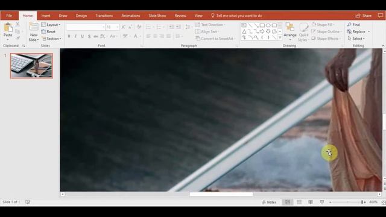Viewport: 386px width, 217px height.
Task: Switch to Reading view
Action: tap(311, 203)
